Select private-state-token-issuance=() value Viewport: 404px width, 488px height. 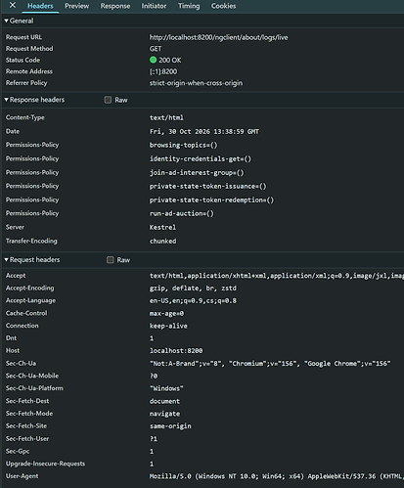207,186
